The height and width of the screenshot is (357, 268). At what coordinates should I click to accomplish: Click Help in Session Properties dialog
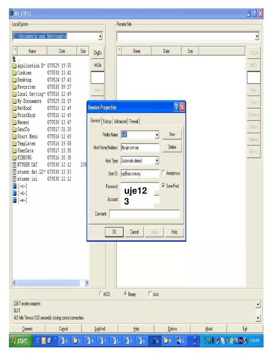click(x=175, y=232)
